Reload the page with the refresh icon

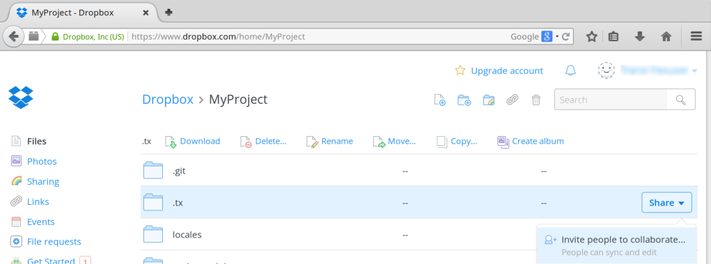click(565, 37)
